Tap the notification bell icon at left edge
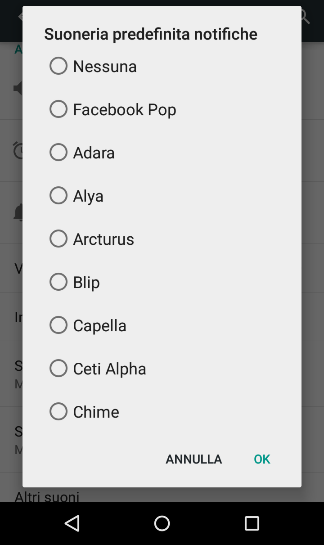The height and width of the screenshot is (545, 324). pyautogui.click(x=18, y=212)
